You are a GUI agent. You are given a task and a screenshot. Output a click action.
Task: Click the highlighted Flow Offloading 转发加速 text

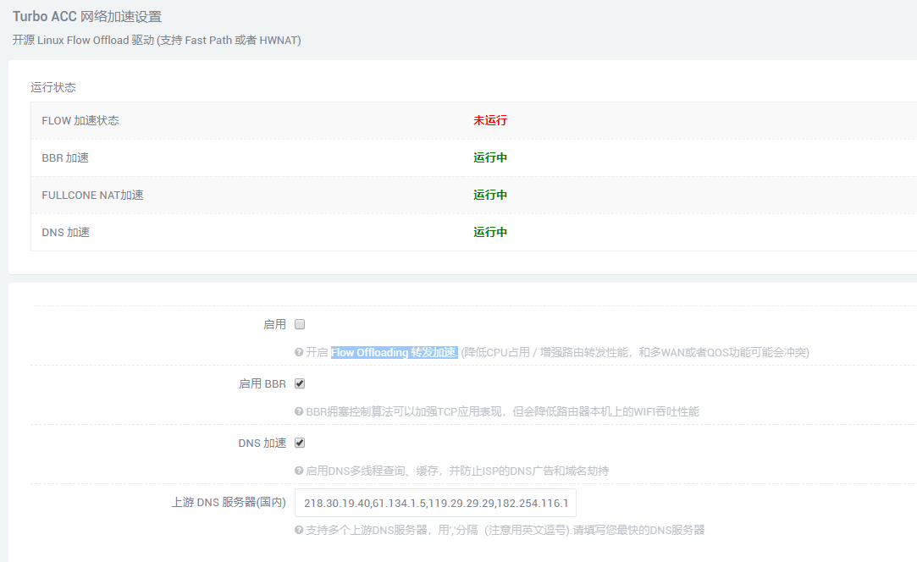pyautogui.click(x=394, y=352)
